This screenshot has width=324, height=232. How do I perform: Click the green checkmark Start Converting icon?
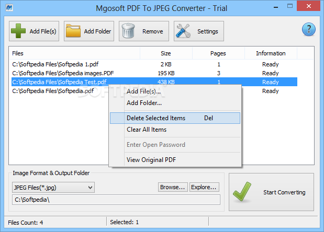pos(242,192)
